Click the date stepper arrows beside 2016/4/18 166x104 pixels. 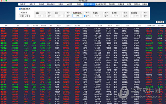[30, 16]
